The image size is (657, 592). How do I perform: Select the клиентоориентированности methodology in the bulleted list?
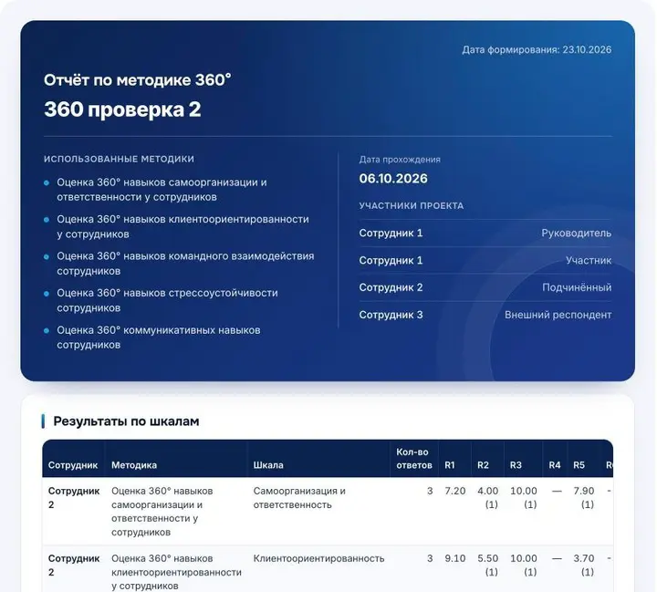[182, 226]
